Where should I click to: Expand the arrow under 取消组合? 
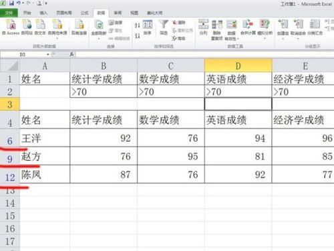pyautogui.click(x=298, y=38)
